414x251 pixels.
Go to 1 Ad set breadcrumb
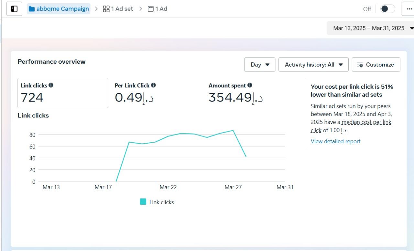pyautogui.click(x=118, y=9)
